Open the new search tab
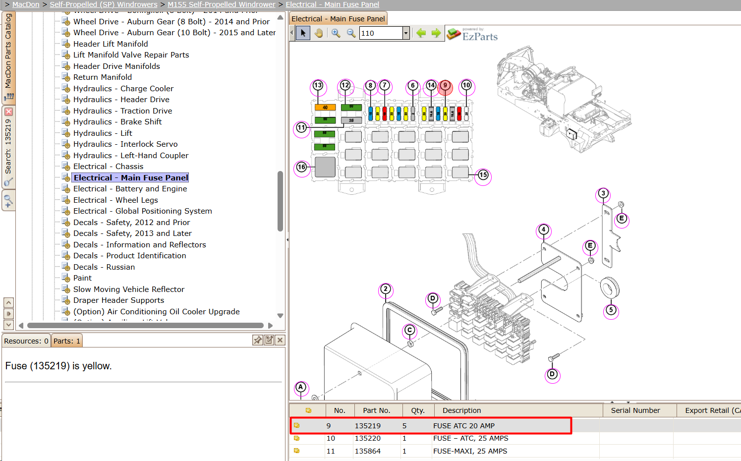The width and height of the screenshot is (741, 461). (8, 201)
